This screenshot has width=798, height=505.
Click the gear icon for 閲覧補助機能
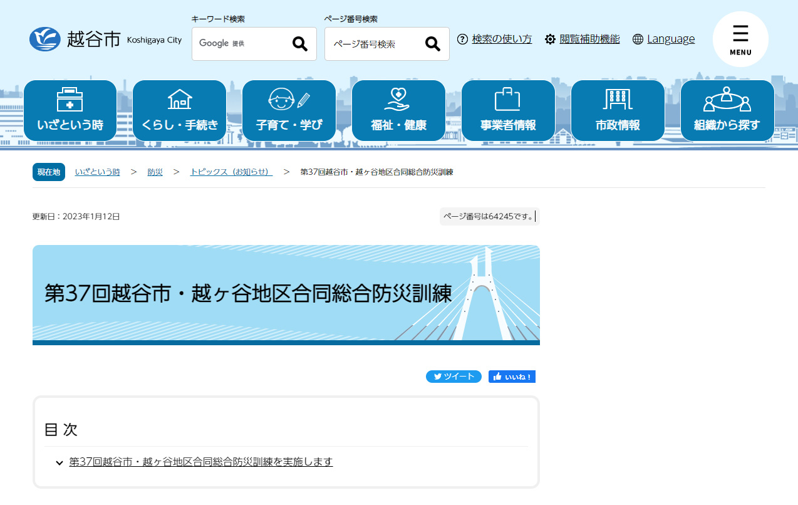click(550, 39)
